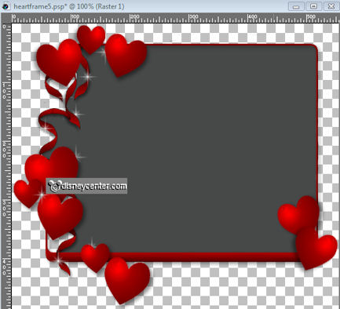This screenshot has width=340, height=309.
Task: Click the 300 mark on horizontal ruler
Action: [x=193, y=16]
